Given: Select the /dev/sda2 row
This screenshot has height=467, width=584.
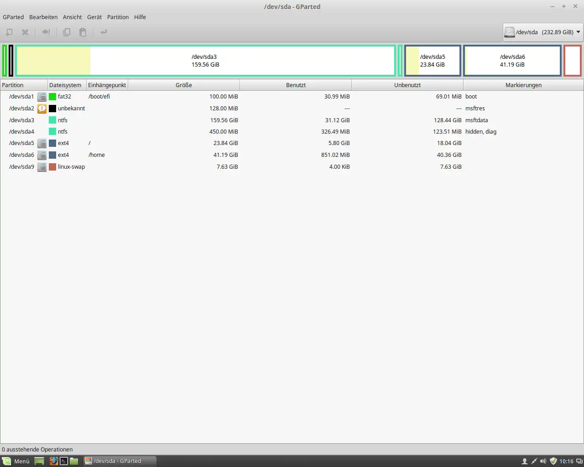Looking at the screenshot, I should coord(292,109).
